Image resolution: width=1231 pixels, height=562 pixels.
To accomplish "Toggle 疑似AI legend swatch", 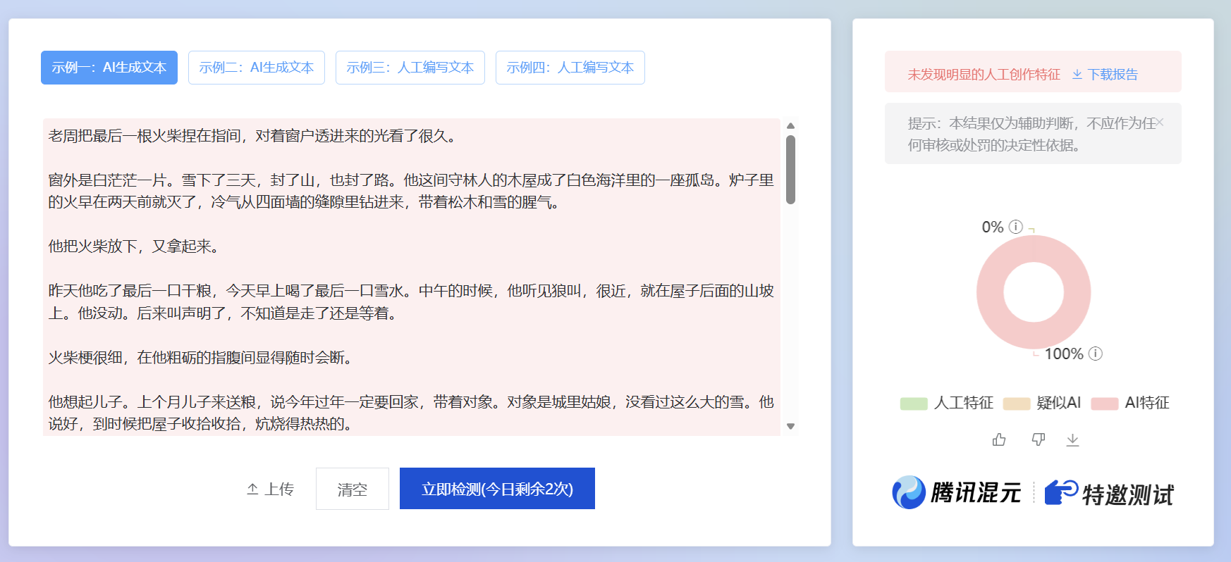I will click(1017, 404).
